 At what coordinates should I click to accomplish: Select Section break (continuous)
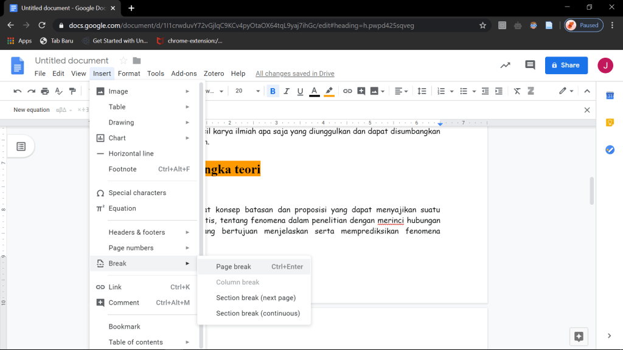point(258,314)
